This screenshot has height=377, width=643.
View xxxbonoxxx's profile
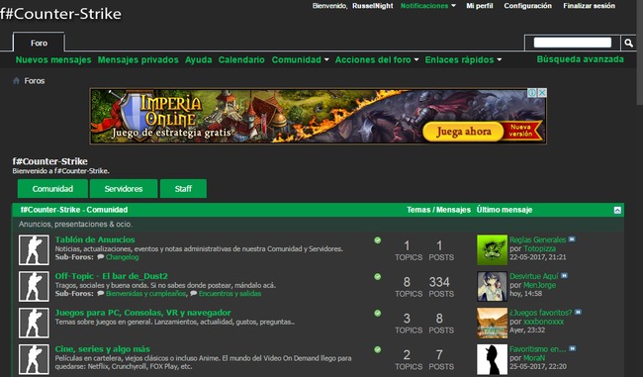(543, 322)
